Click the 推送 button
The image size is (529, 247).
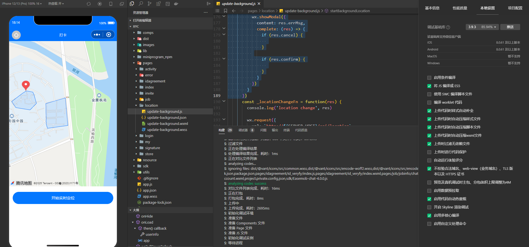510,27
